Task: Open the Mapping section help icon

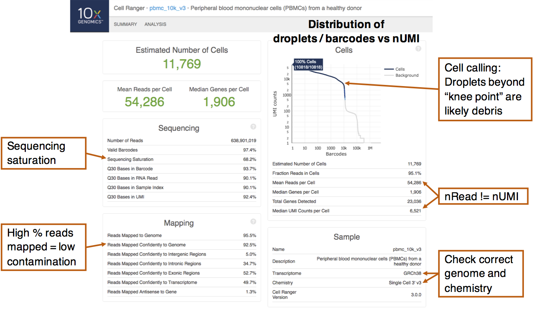Action: 253,222
